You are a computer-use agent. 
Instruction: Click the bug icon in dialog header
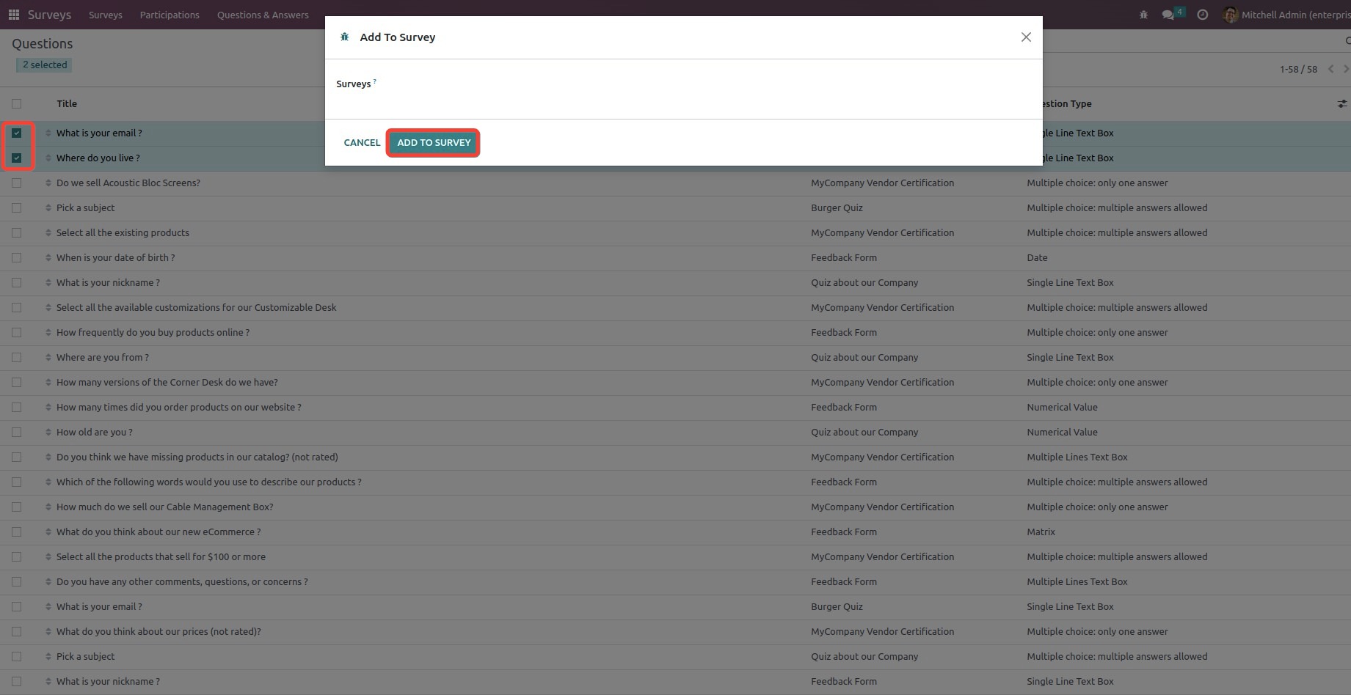(344, 37)
